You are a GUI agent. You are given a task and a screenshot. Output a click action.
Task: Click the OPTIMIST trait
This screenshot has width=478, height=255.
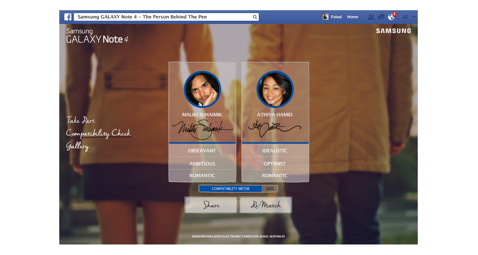pos(275,164)
